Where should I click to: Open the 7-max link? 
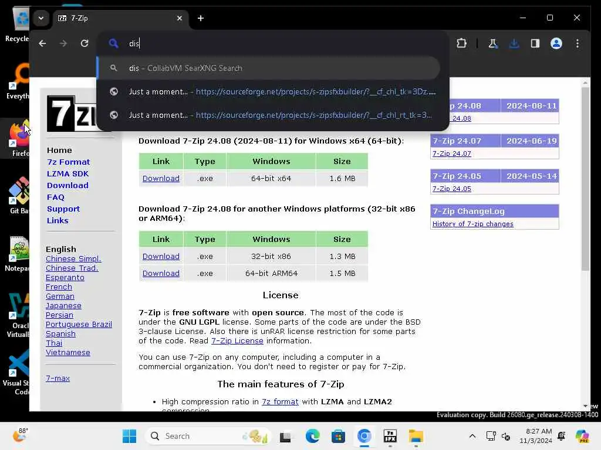(58, 378)
